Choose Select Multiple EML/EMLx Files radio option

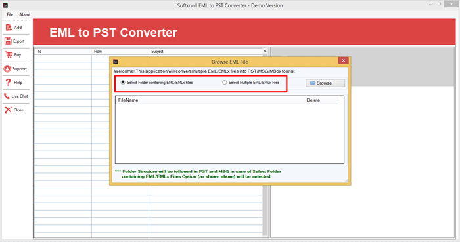251,83
